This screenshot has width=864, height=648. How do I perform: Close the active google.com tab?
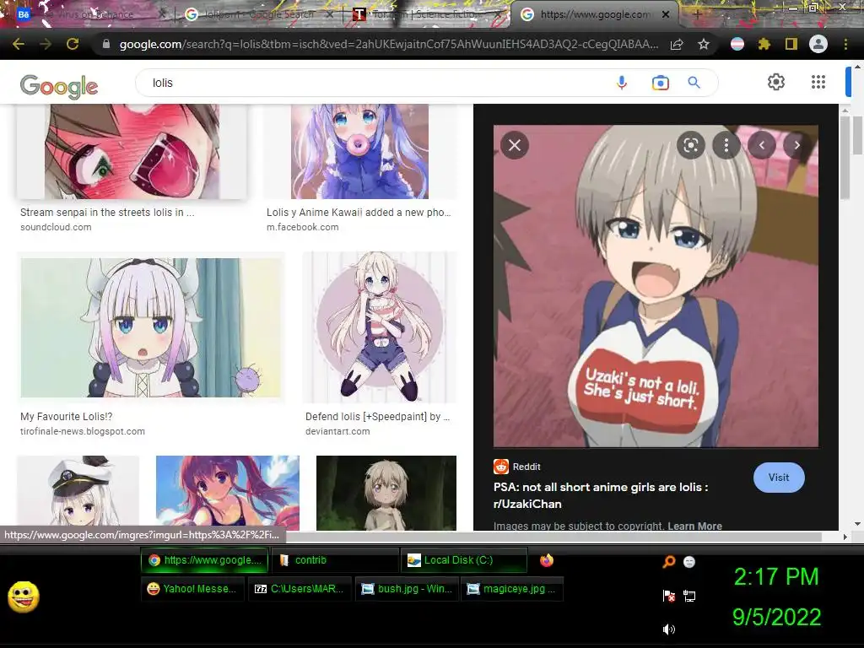(x=666, y=14)
